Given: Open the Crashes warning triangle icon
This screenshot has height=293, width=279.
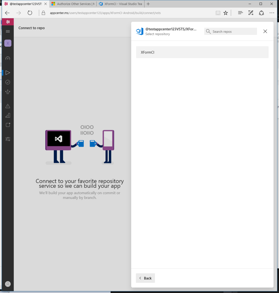Looking at the screenshot, I should click(x=8, y=106).
